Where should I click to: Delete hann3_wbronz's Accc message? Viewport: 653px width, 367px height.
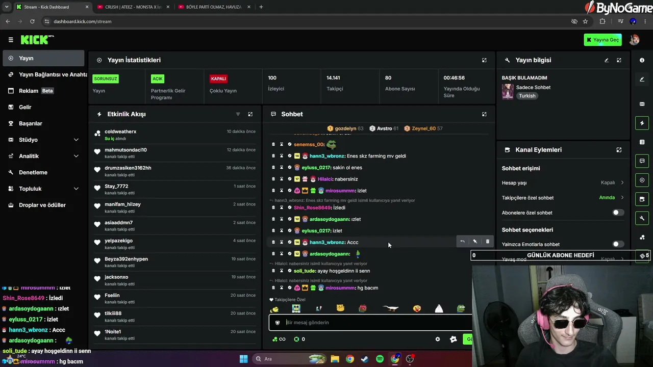pos(487,242)
